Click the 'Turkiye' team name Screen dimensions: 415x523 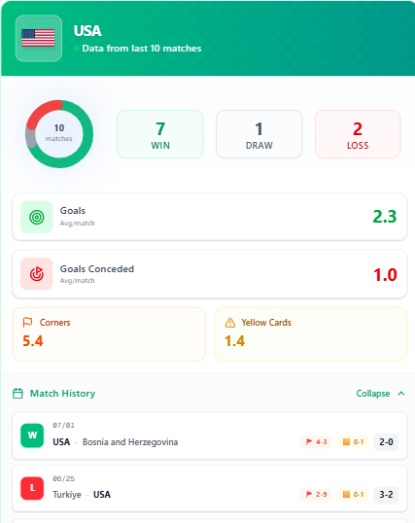67,494
